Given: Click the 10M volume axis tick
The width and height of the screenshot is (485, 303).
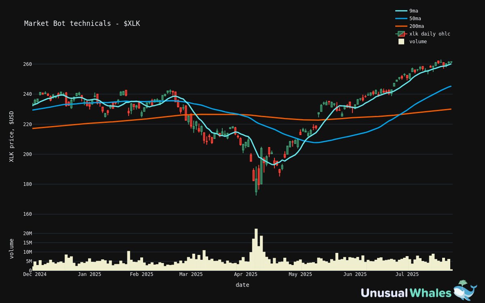Looking at the screenshot, I should point(27,252).
